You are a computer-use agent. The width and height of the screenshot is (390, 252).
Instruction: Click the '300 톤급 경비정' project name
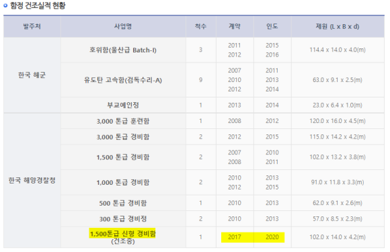click(x=123, y=219)
